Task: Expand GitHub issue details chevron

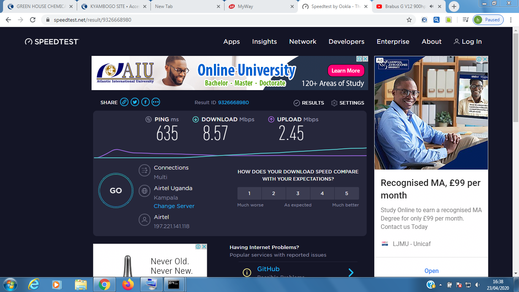Action: click(351, 272)
